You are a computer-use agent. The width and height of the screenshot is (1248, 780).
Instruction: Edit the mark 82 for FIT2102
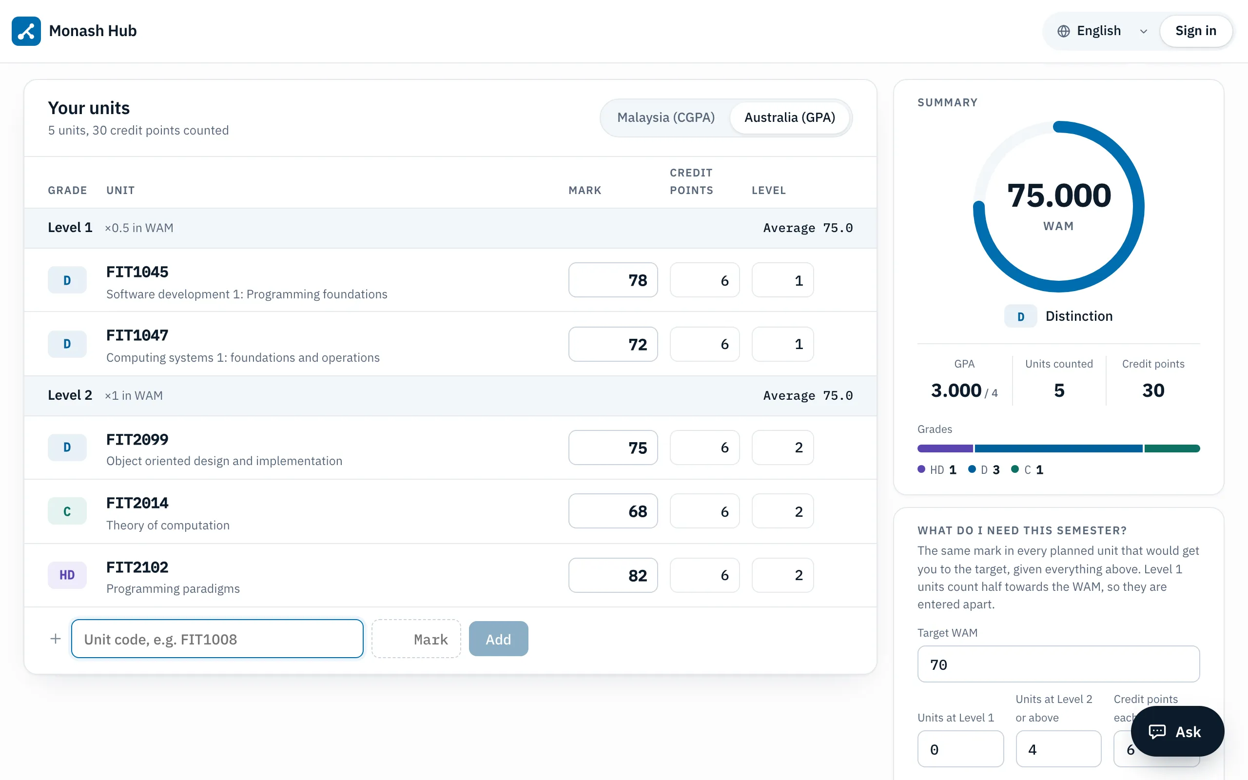(x=613, y=575)
